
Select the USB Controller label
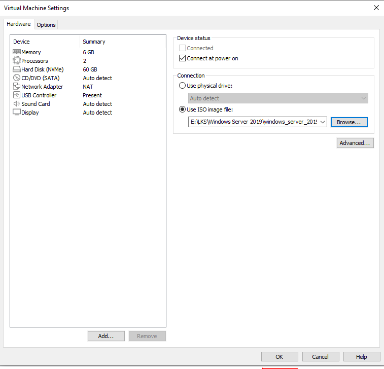click(39, 95)
